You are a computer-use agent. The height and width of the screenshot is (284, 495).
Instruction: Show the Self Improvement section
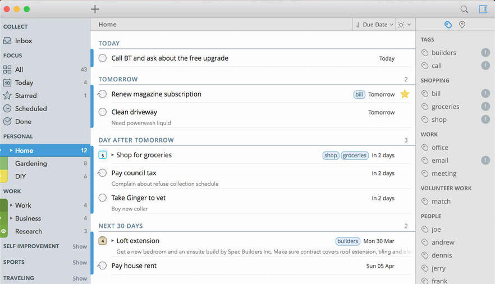point(80,246)
